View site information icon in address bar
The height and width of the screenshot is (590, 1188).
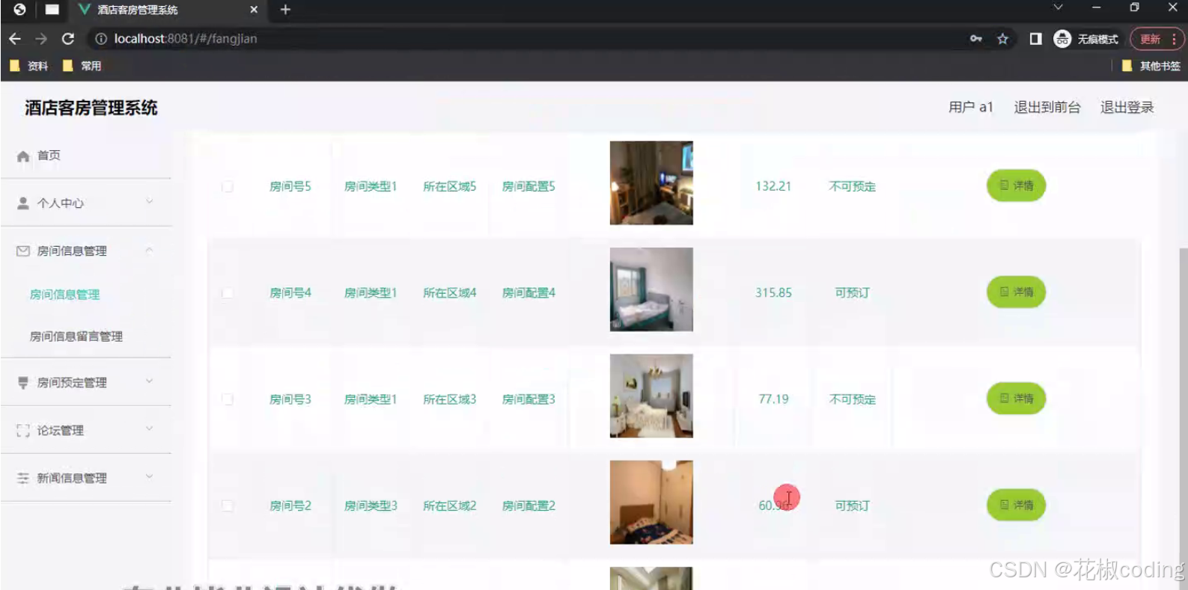click(x=101, y=39)
